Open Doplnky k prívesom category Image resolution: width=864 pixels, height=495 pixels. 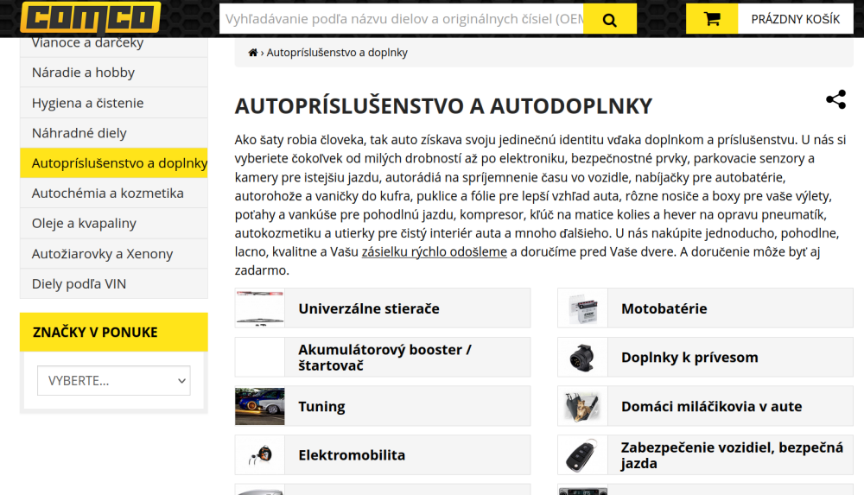click(x=705, y=357)
